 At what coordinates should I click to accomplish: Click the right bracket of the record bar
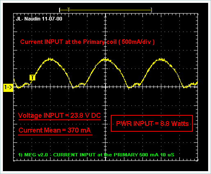tap(151, 10)
